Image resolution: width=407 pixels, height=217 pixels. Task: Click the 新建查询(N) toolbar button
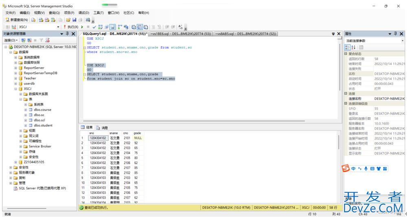17,20
